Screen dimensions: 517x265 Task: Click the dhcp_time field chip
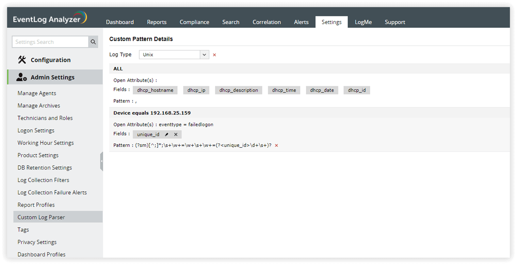[284, 90]
